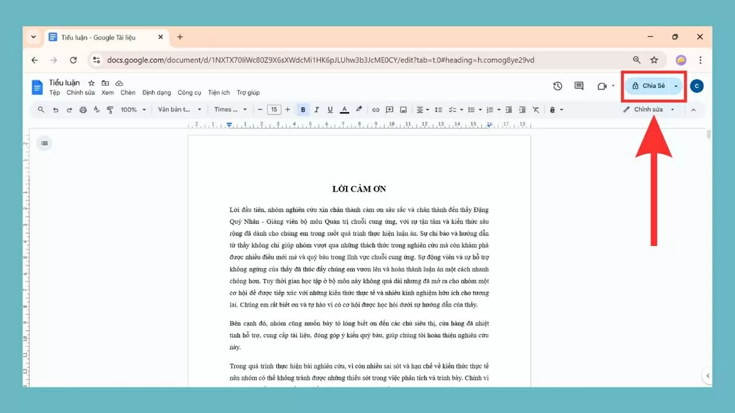Viewport: 735px width, 413px height.
Task: Open the Chỉnh sửa mode dropdown
Action: [649, 110]
